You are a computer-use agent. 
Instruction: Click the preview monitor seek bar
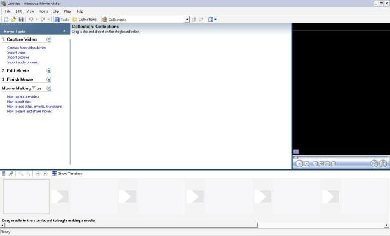coord(341,157)
